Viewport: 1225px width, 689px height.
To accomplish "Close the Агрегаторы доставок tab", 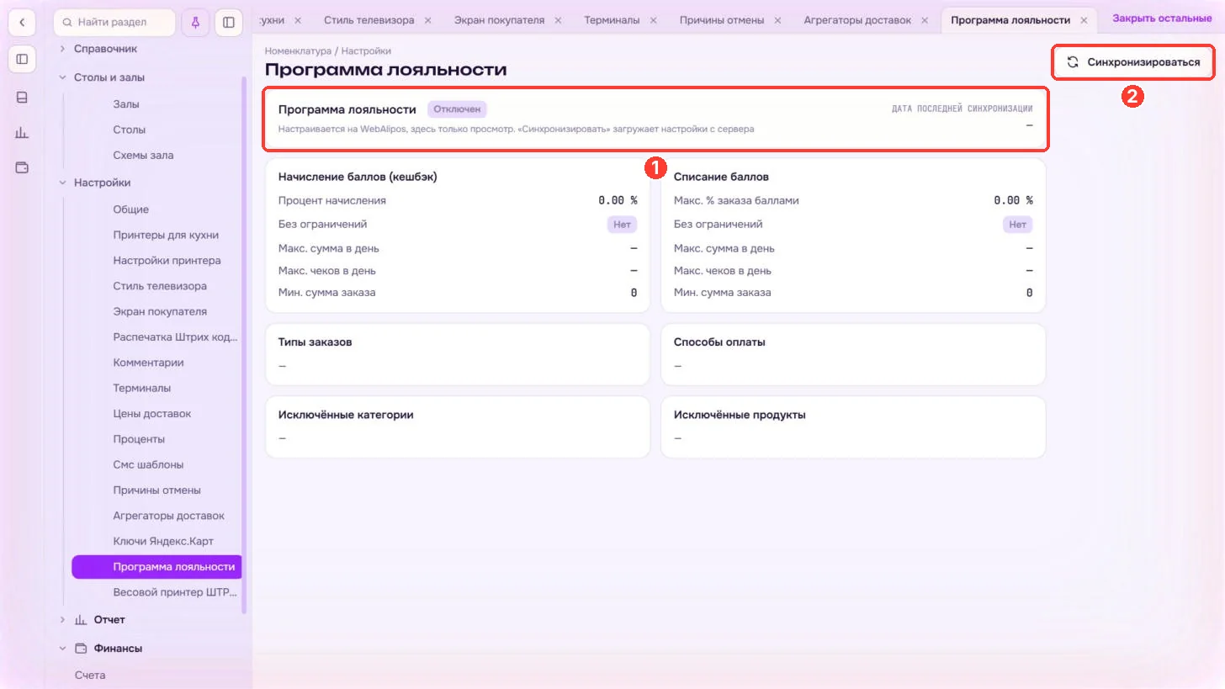I will pos(925,20).
